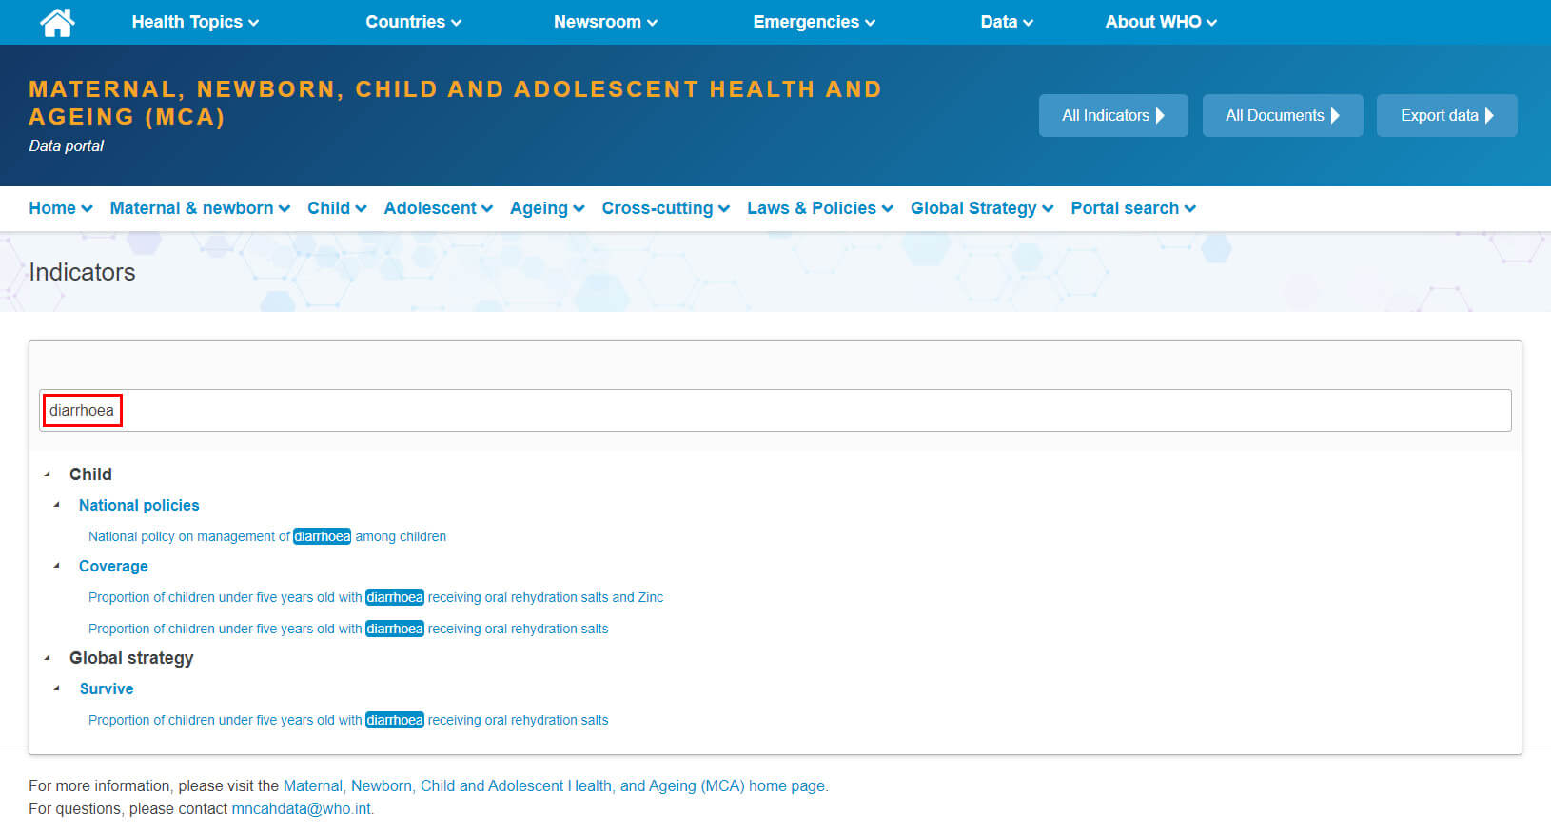This screenshot has width=1551, height=833.
Task: Go to the WHO home icon
Action: 57,22
